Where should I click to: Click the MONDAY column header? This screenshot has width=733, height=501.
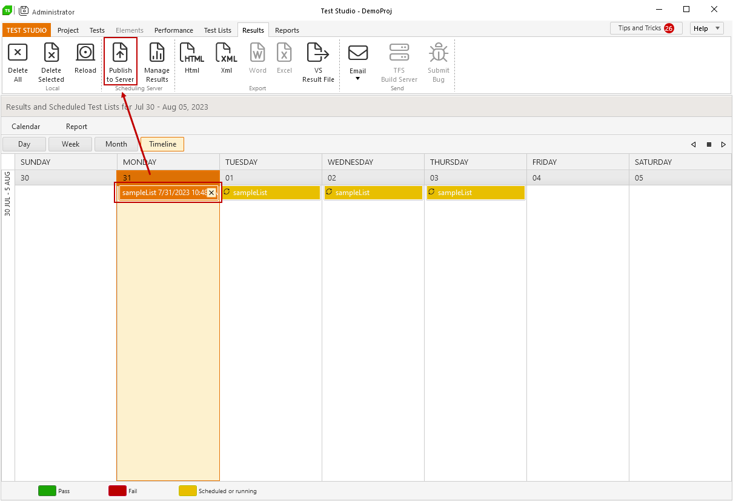168,162
